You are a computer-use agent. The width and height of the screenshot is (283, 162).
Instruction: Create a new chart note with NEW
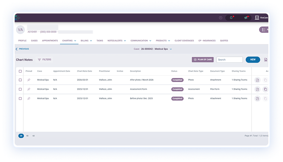[x=253, y=59]
